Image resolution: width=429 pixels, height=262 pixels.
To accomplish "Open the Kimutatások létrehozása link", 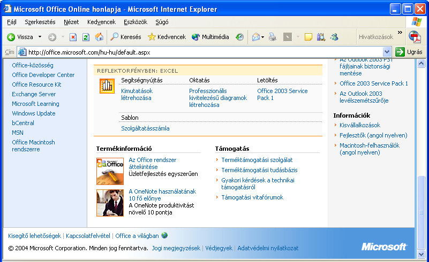I will click(x=137, y=94).
